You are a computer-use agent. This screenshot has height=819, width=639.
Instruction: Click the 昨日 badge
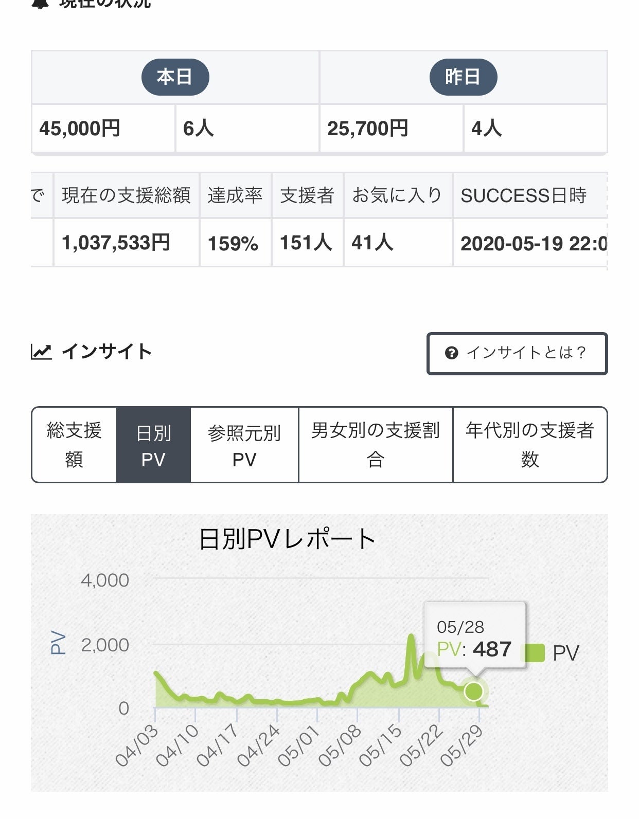(x=463, y=77)
